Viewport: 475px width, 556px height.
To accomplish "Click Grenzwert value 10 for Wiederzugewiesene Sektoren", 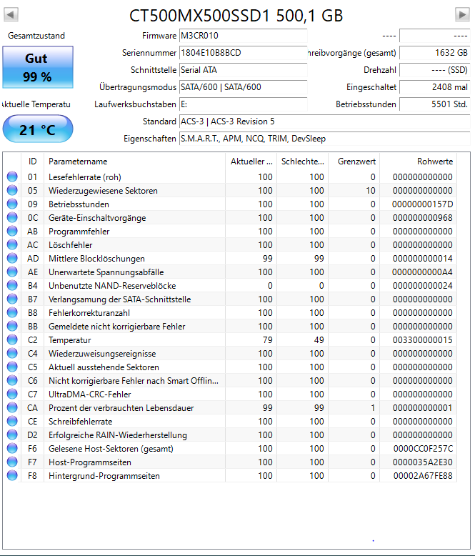I will (x=371, y=191).
